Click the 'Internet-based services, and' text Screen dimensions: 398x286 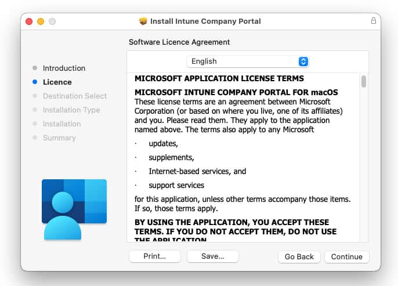(x=197, y=171)
